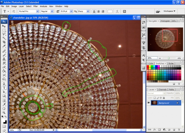185x133 pixels.
Task: Switch to the Channels tab
Action: point(162,90)
